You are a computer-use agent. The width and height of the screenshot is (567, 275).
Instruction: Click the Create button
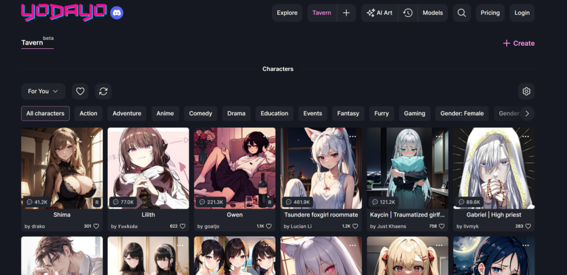[518, 44]
